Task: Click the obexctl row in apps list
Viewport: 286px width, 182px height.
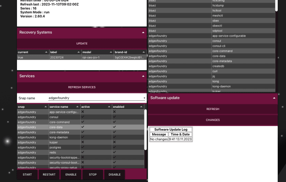Action: [x=212, y=26]
